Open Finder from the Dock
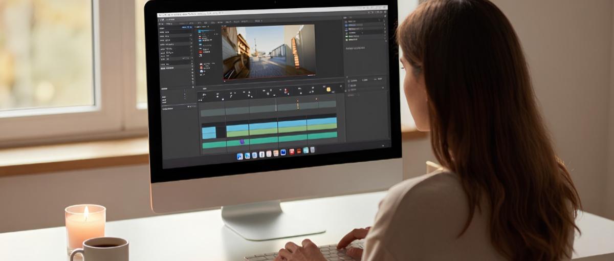Image resolution: width=614 pixels, height=261 pixels. coord(240,157)
